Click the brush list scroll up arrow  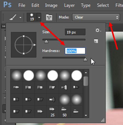tap(86, 73)
